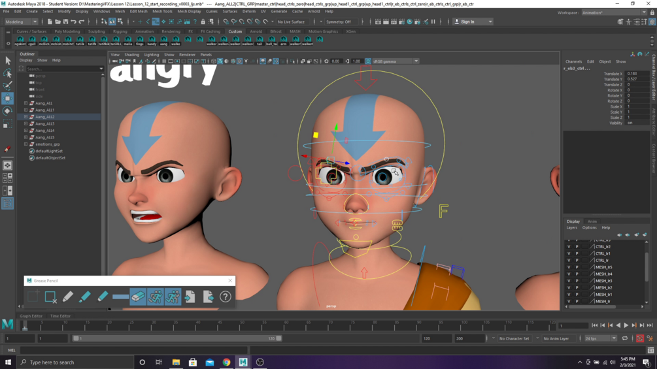The image size is (657, 369).
Task: Run the malia custom shelf button
Action: point(127,40)
